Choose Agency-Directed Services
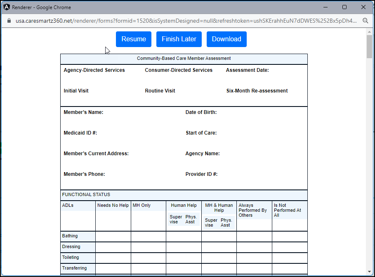 click(94, 70)
